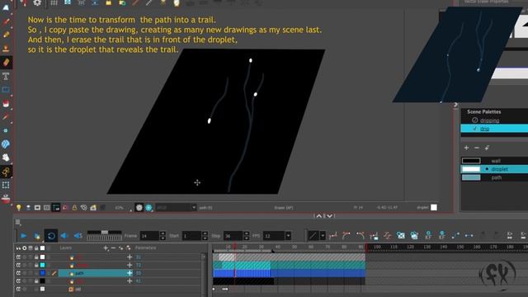
Task: Select the Brush tool near the top of tools
Action: coord(6,21)
